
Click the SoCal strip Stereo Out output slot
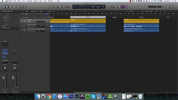tap(5, 61)
